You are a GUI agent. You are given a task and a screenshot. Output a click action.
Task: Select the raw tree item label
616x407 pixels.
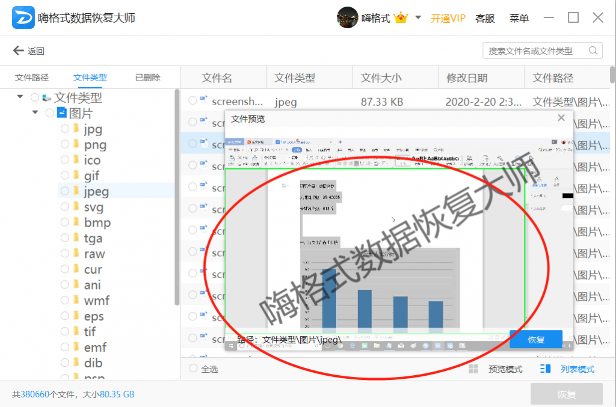click(94, 254)
